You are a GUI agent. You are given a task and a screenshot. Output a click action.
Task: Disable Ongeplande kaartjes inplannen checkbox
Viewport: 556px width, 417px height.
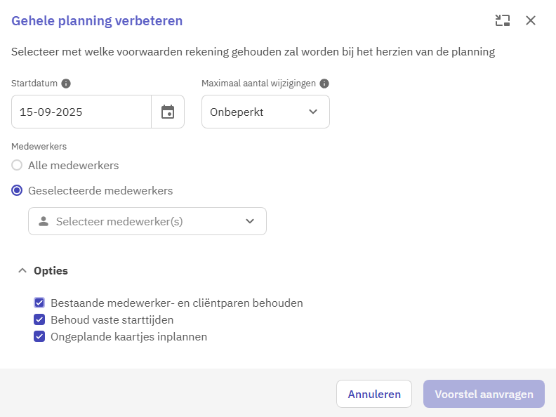[x=39, y=336]
